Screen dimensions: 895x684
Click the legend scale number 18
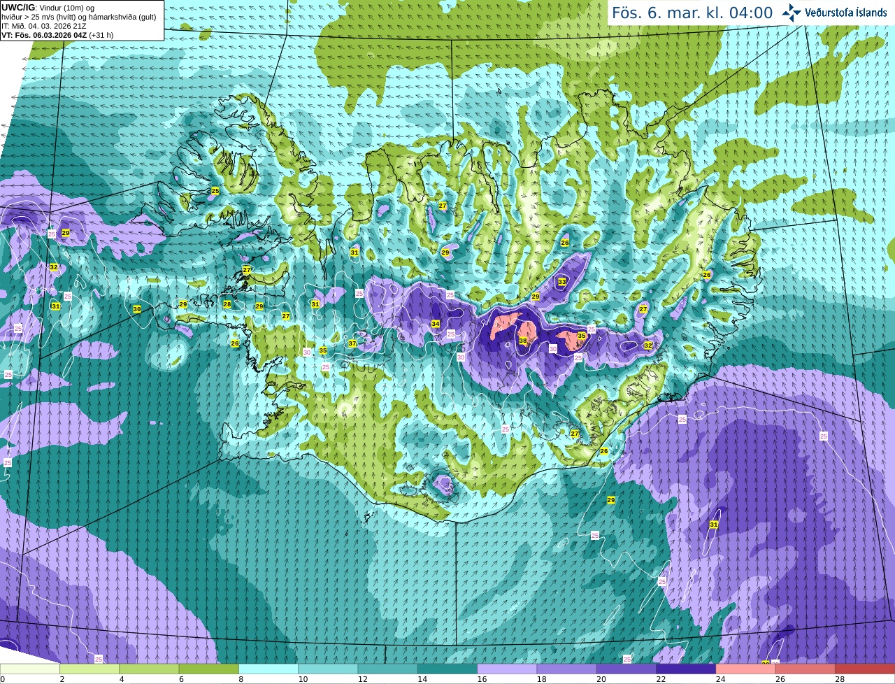pyautogui.click(x=540, y=679)
